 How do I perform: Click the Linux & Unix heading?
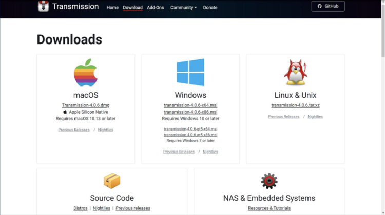(295, 95)
